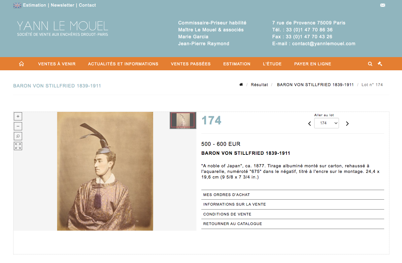
Task: Click the auction gavel icon in navbar
Action: pos(380,64)
